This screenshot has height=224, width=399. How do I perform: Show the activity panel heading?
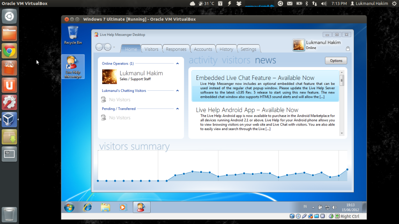[203, 60]
